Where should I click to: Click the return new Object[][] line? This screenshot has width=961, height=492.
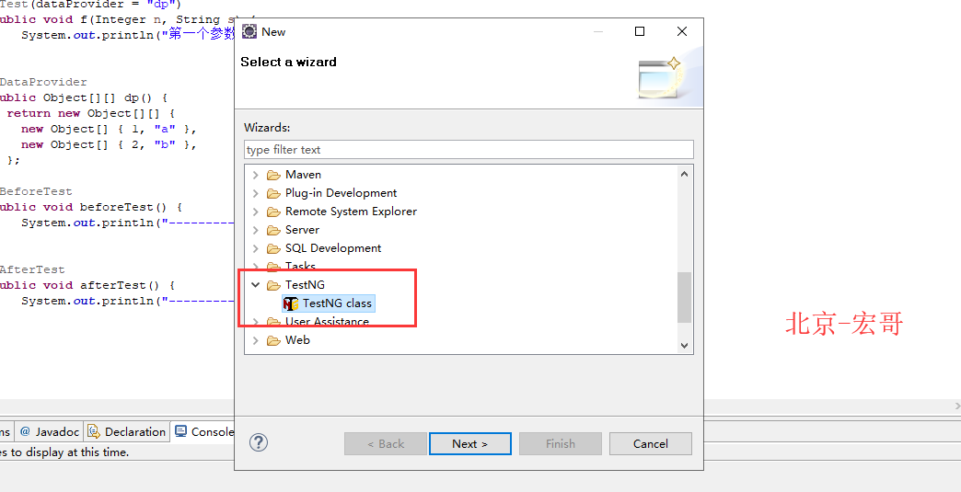coord(91,114)
